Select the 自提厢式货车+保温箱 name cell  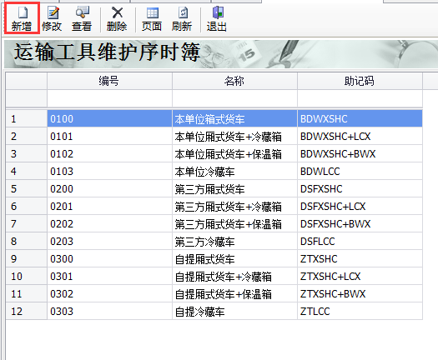pyautogui.click(x=234, y=294)
